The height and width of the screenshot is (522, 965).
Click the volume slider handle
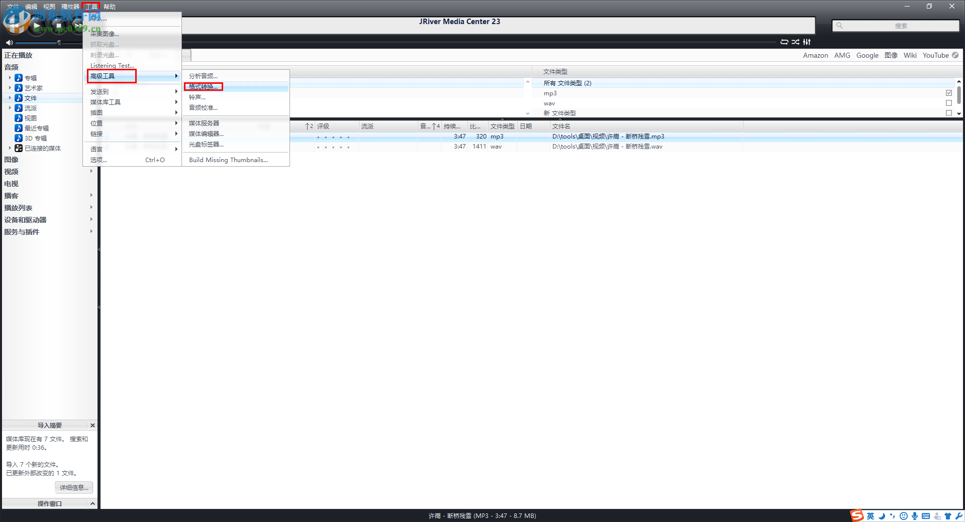point(59,43)
